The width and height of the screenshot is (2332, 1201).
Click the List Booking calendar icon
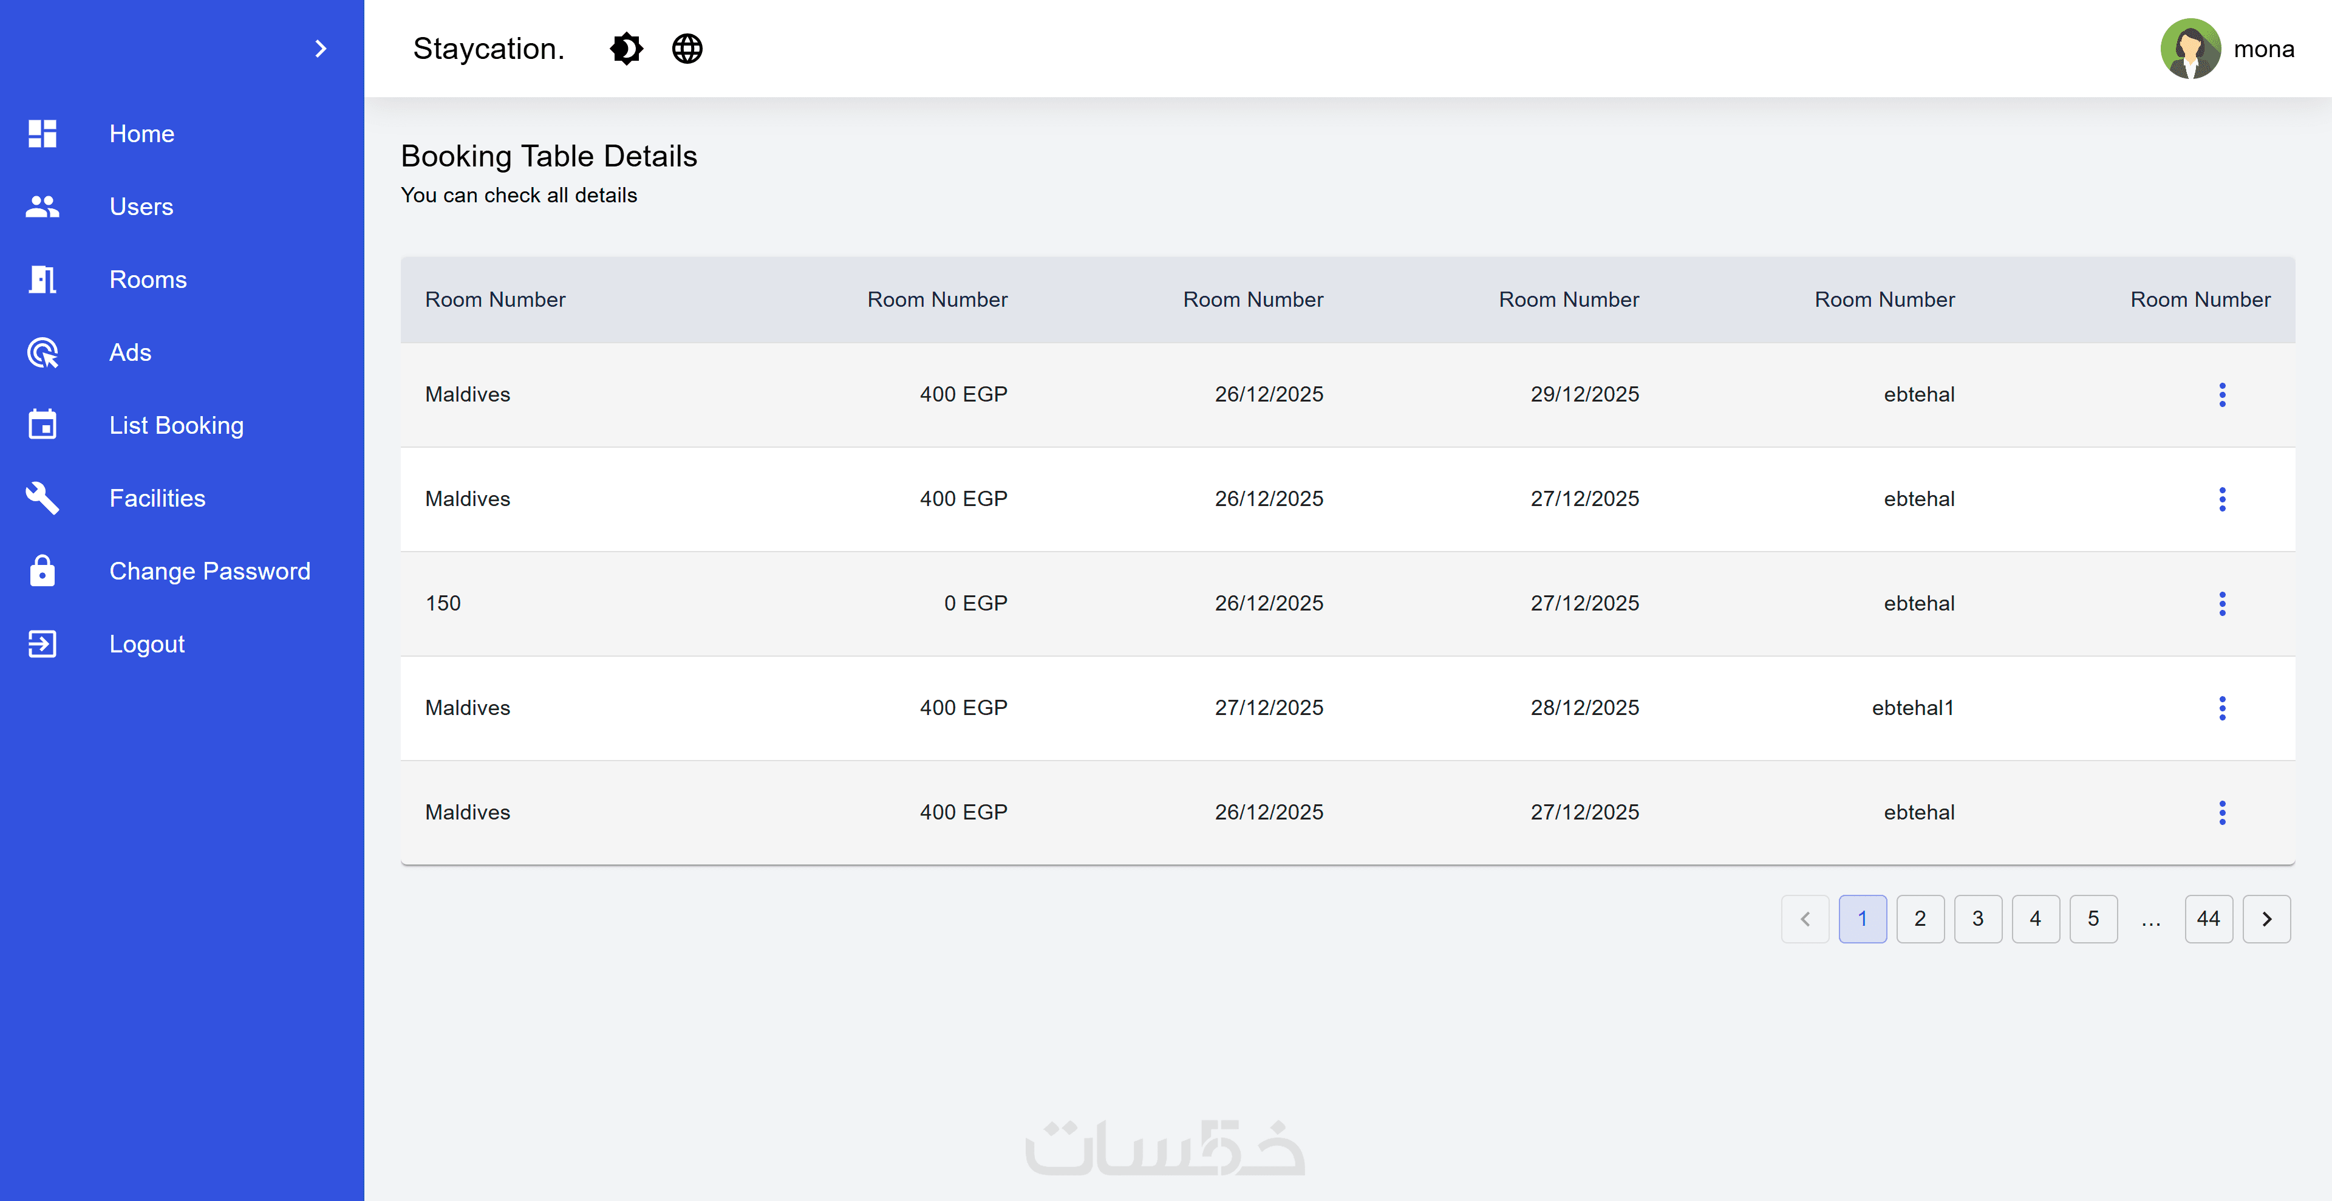(x=42, y=425)
